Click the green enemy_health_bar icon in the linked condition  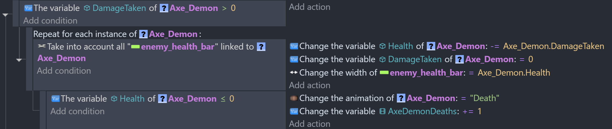(135, 47)
